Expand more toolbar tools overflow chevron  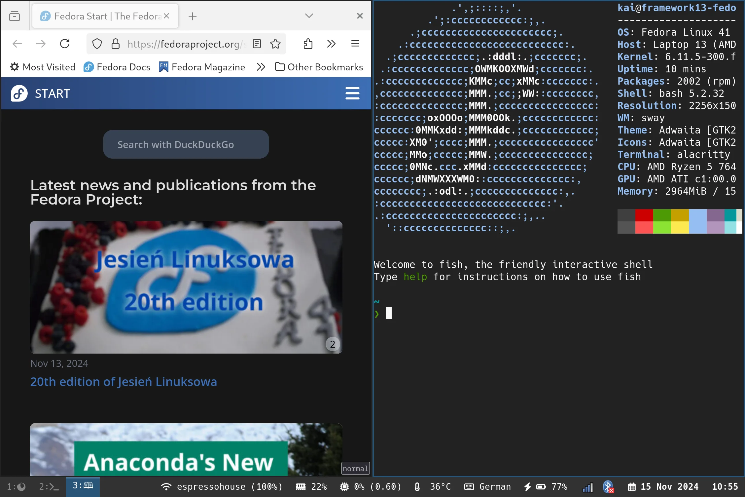pos(331,44)
